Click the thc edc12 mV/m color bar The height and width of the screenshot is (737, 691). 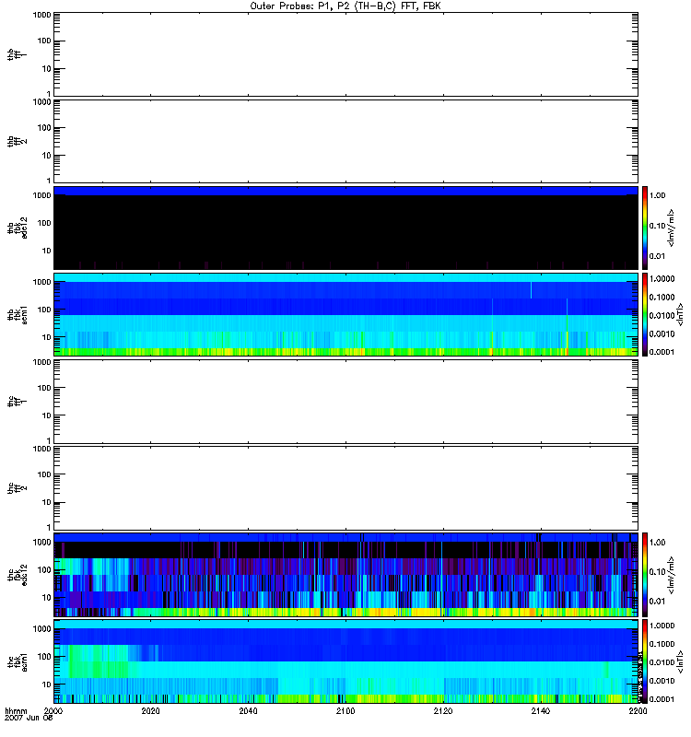645,575
